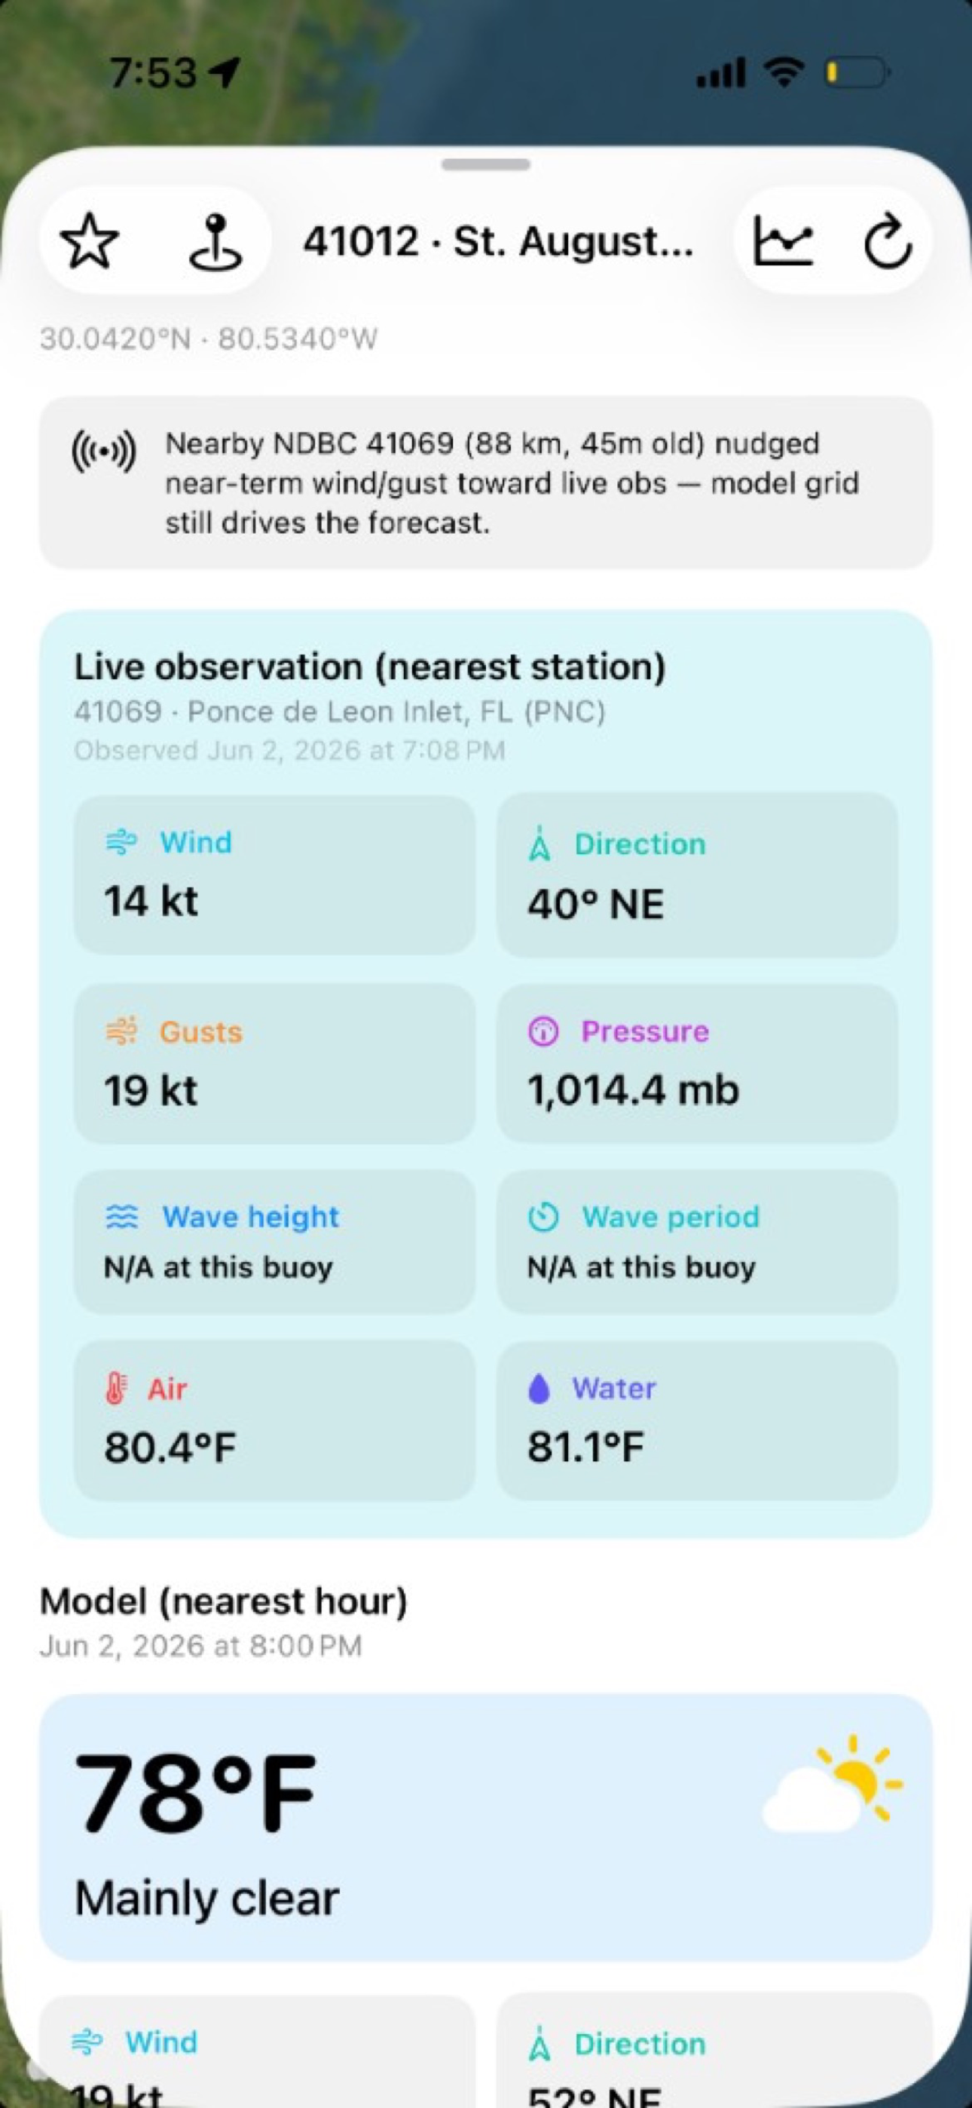Tap the Pressure gauge icon
This screenshot has width=972, height=2108.
543,1031
